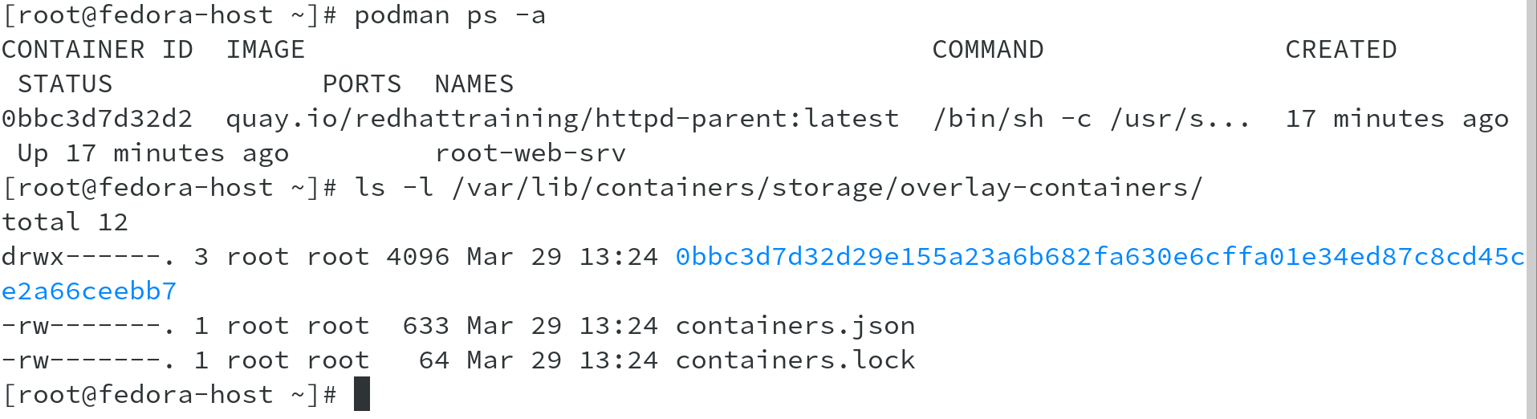Click container ID 0bbc3d7d32d2 in podman output
The height and width of the screenshot is (419, 1537).
point(97,119)
